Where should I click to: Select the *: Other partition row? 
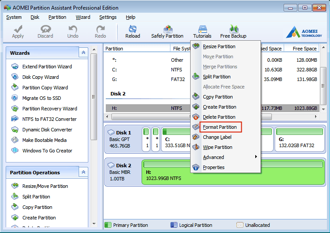(212, 60)
